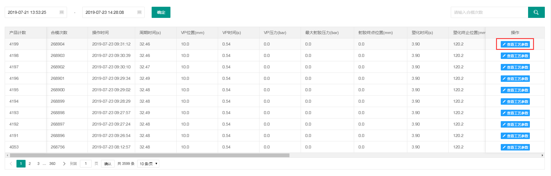Focus the 请输入合模次数 search input
Image resolution: width=551 pixels, height=176 pixels.
pos(489,12)
